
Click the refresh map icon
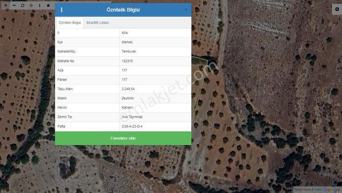(23, 5)
